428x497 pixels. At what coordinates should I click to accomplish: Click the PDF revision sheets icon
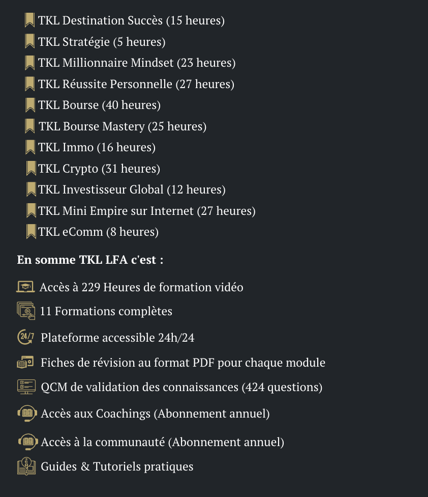point(25,362)
